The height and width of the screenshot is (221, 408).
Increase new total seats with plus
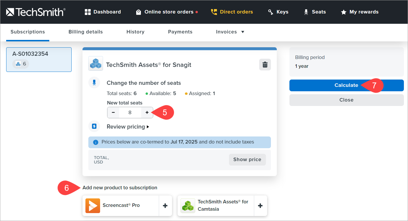click(x=147, y=112)
